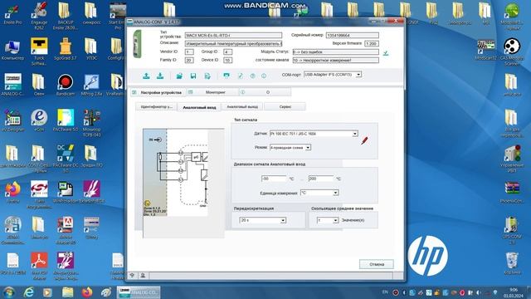This screenshot has height=299, width=531.
Task: Click the checkmark icon beside Модуль Статус
Action: pyautogui.click(x=386, y=53)
